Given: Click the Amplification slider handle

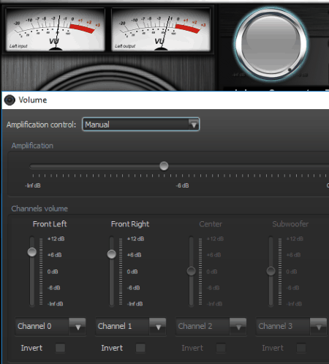Looking at the screenshot, I should click(x=164, y=166).
